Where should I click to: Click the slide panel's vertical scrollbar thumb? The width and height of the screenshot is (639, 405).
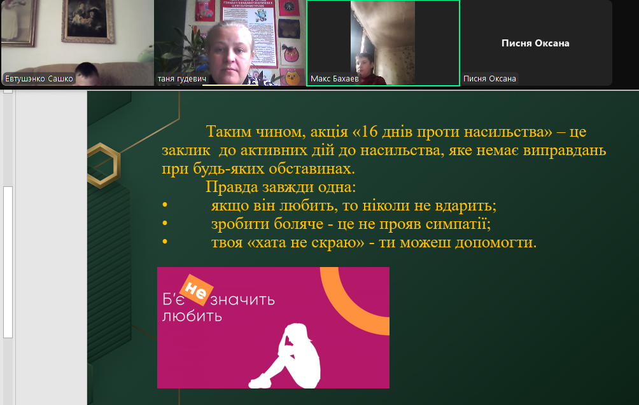(8, 262)
